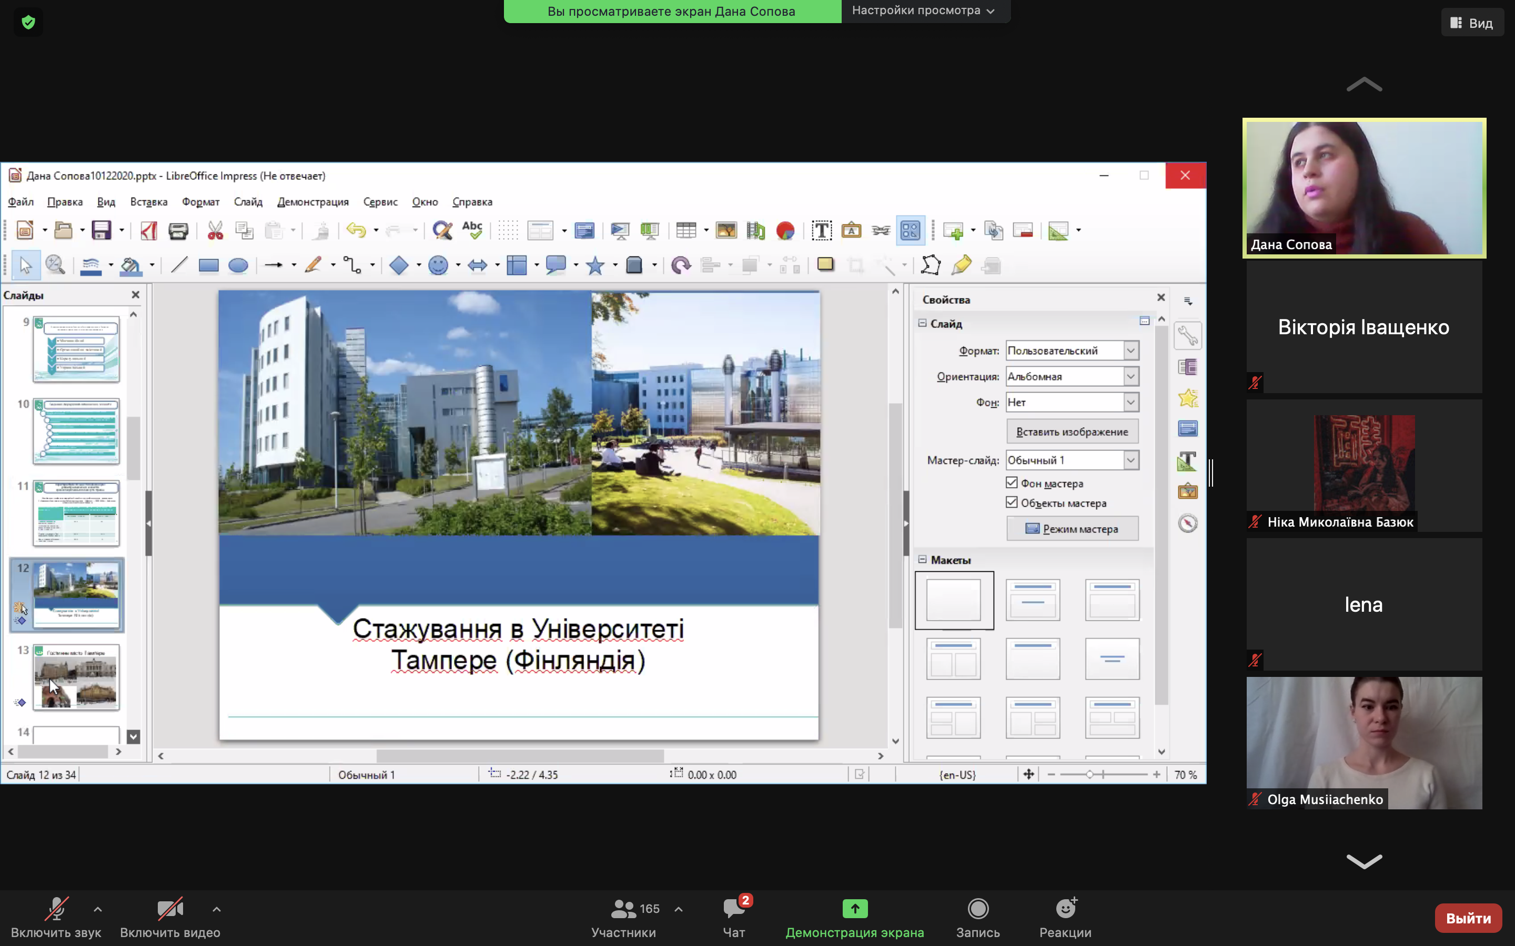Uncheck the Объекты мастера checkbox

1012,502
